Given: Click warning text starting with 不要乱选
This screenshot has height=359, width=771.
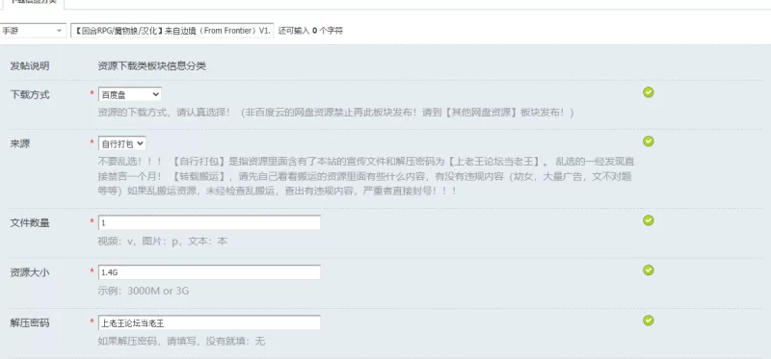Looking at the screenshot, I should click(366, 176).
